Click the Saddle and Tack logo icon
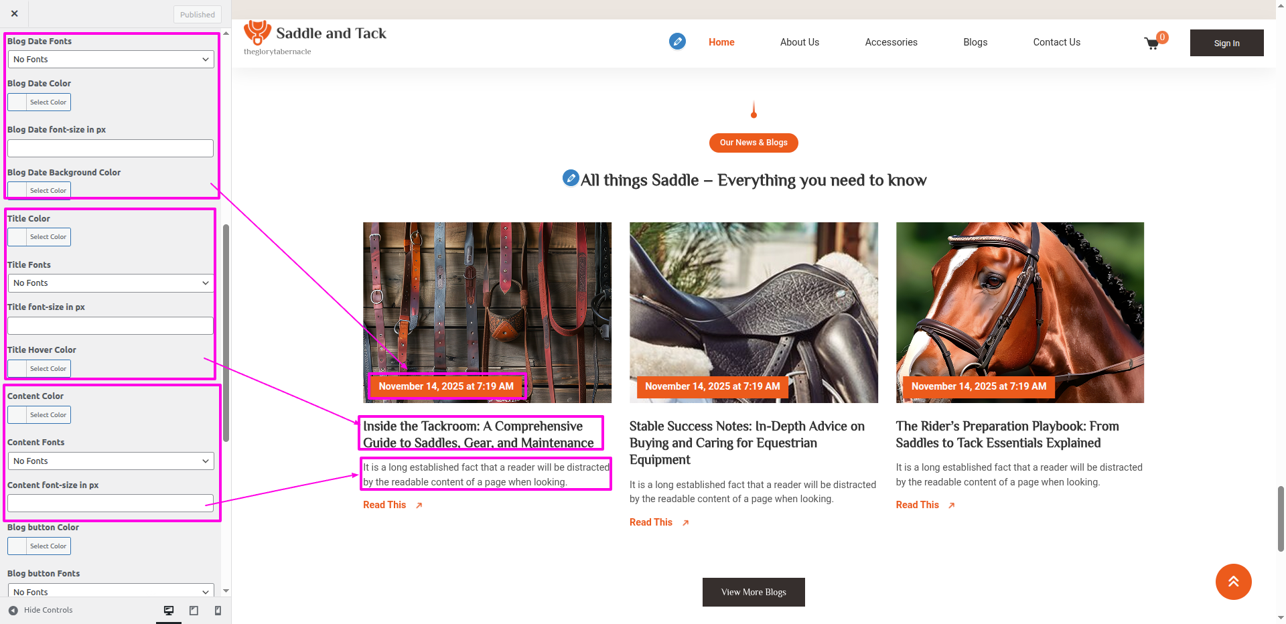This screenshot has height=624, width=1286. tap(257, 33)
